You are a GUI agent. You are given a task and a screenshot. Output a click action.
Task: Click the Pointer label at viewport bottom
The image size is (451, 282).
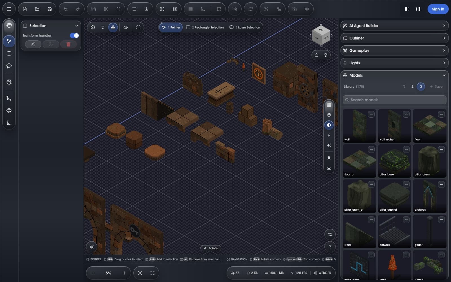tap(211, 248)
